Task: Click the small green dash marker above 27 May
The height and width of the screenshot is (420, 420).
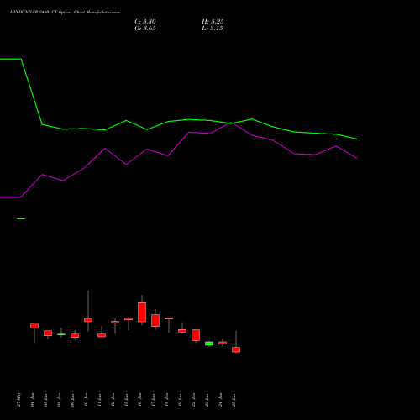Action: (x=21, y=218)
